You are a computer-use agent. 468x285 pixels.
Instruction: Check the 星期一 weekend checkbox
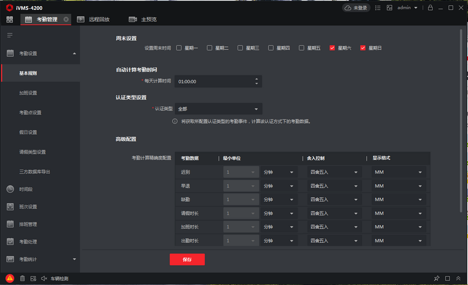180,48
